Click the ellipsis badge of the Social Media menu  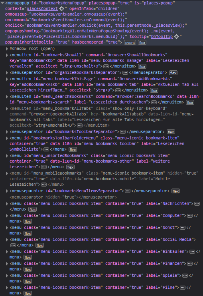click(13, 245)
